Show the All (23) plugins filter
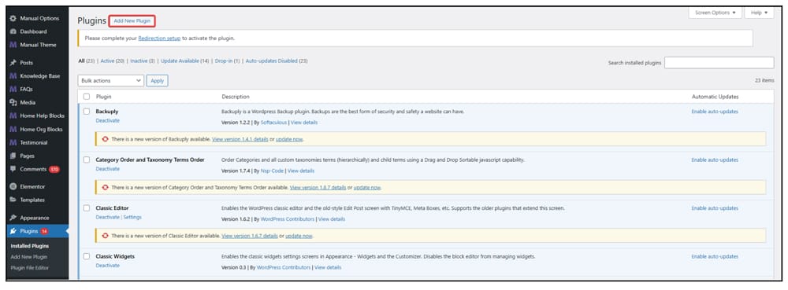Image resolution: width=788 pixels, height=290 pixels. [87, 61]
